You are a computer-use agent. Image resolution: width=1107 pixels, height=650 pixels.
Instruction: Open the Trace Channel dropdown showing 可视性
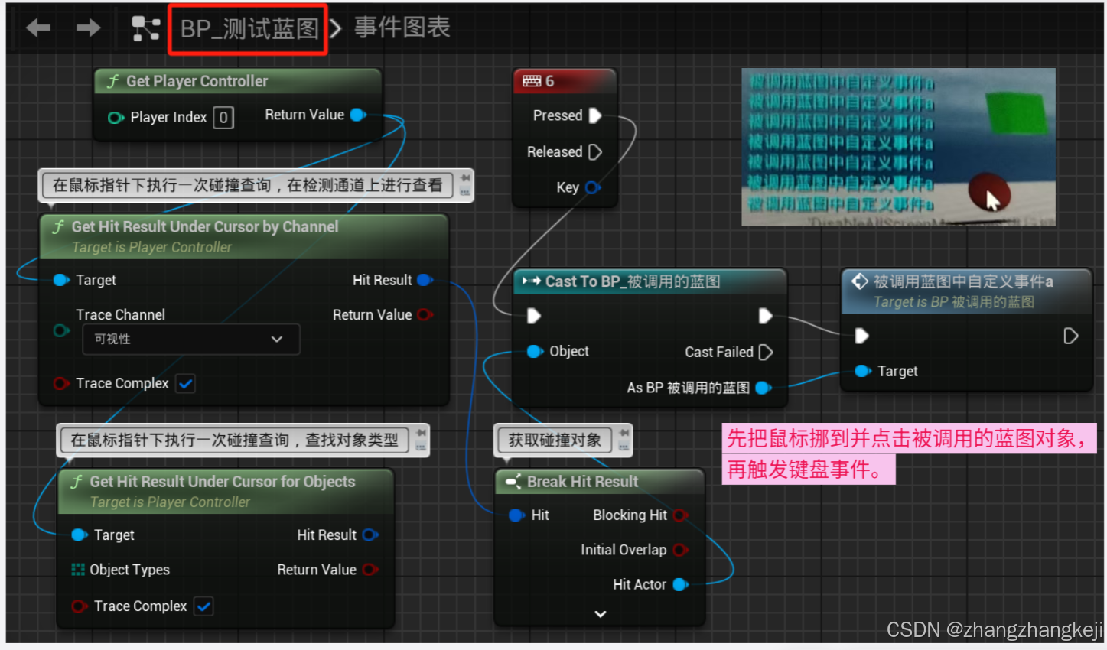[x=190, y=339]
